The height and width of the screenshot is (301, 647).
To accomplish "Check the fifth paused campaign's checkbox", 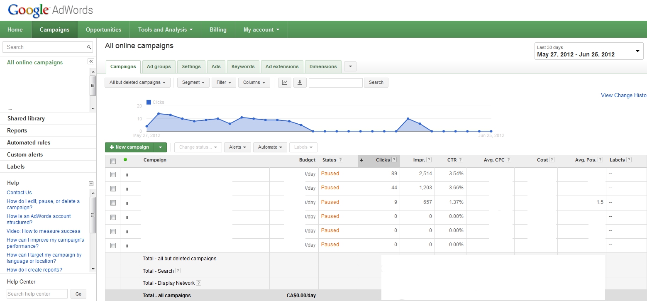I will [113, 231].
